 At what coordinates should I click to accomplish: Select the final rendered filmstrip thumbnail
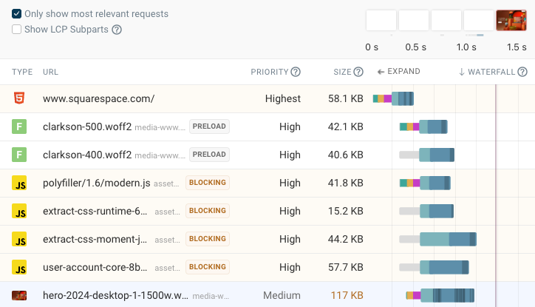coord(511,21)
